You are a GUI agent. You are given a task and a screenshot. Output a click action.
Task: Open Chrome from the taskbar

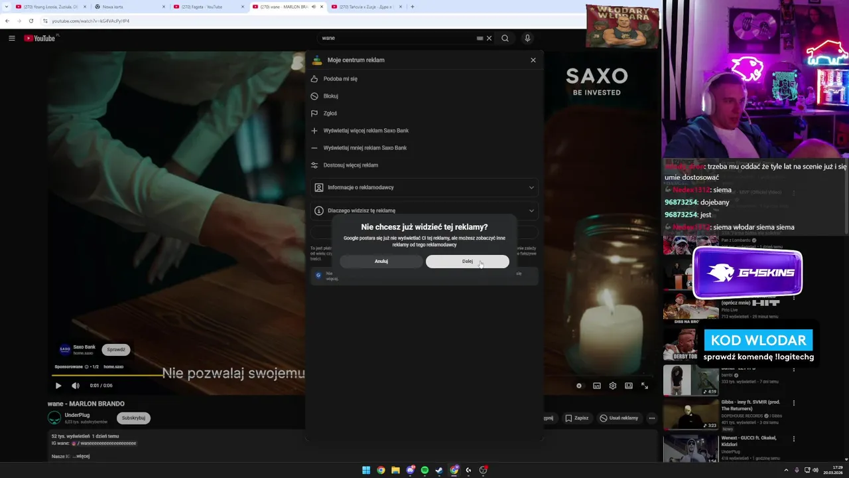[x=381, y=470]
